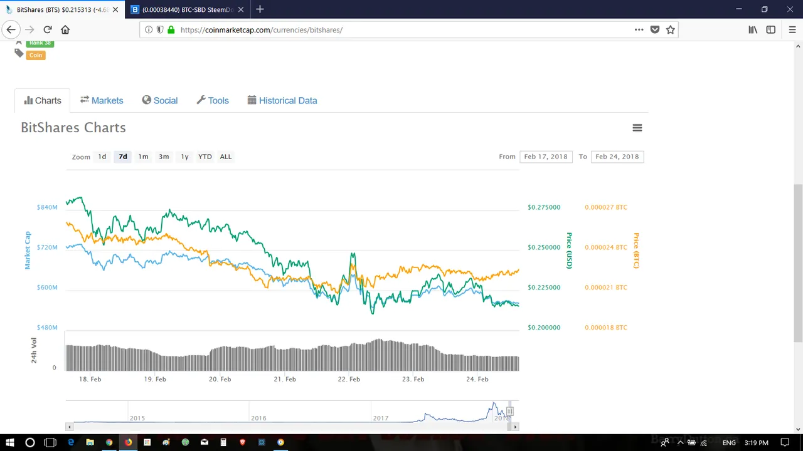803x451 pixels.
Task: Change input language ENG
Action: pos(729,443)
